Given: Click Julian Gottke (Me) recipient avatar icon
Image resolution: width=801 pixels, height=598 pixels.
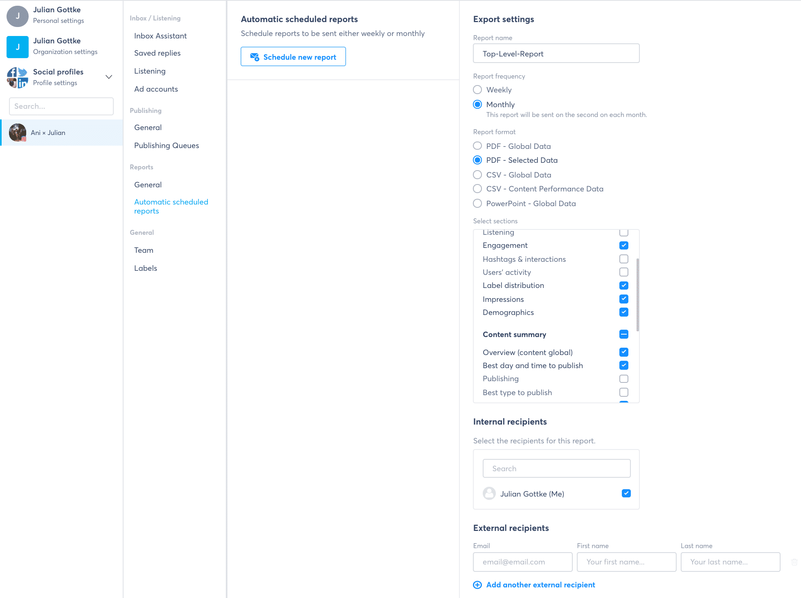Looking at the screenshot, I should (489, 494).
